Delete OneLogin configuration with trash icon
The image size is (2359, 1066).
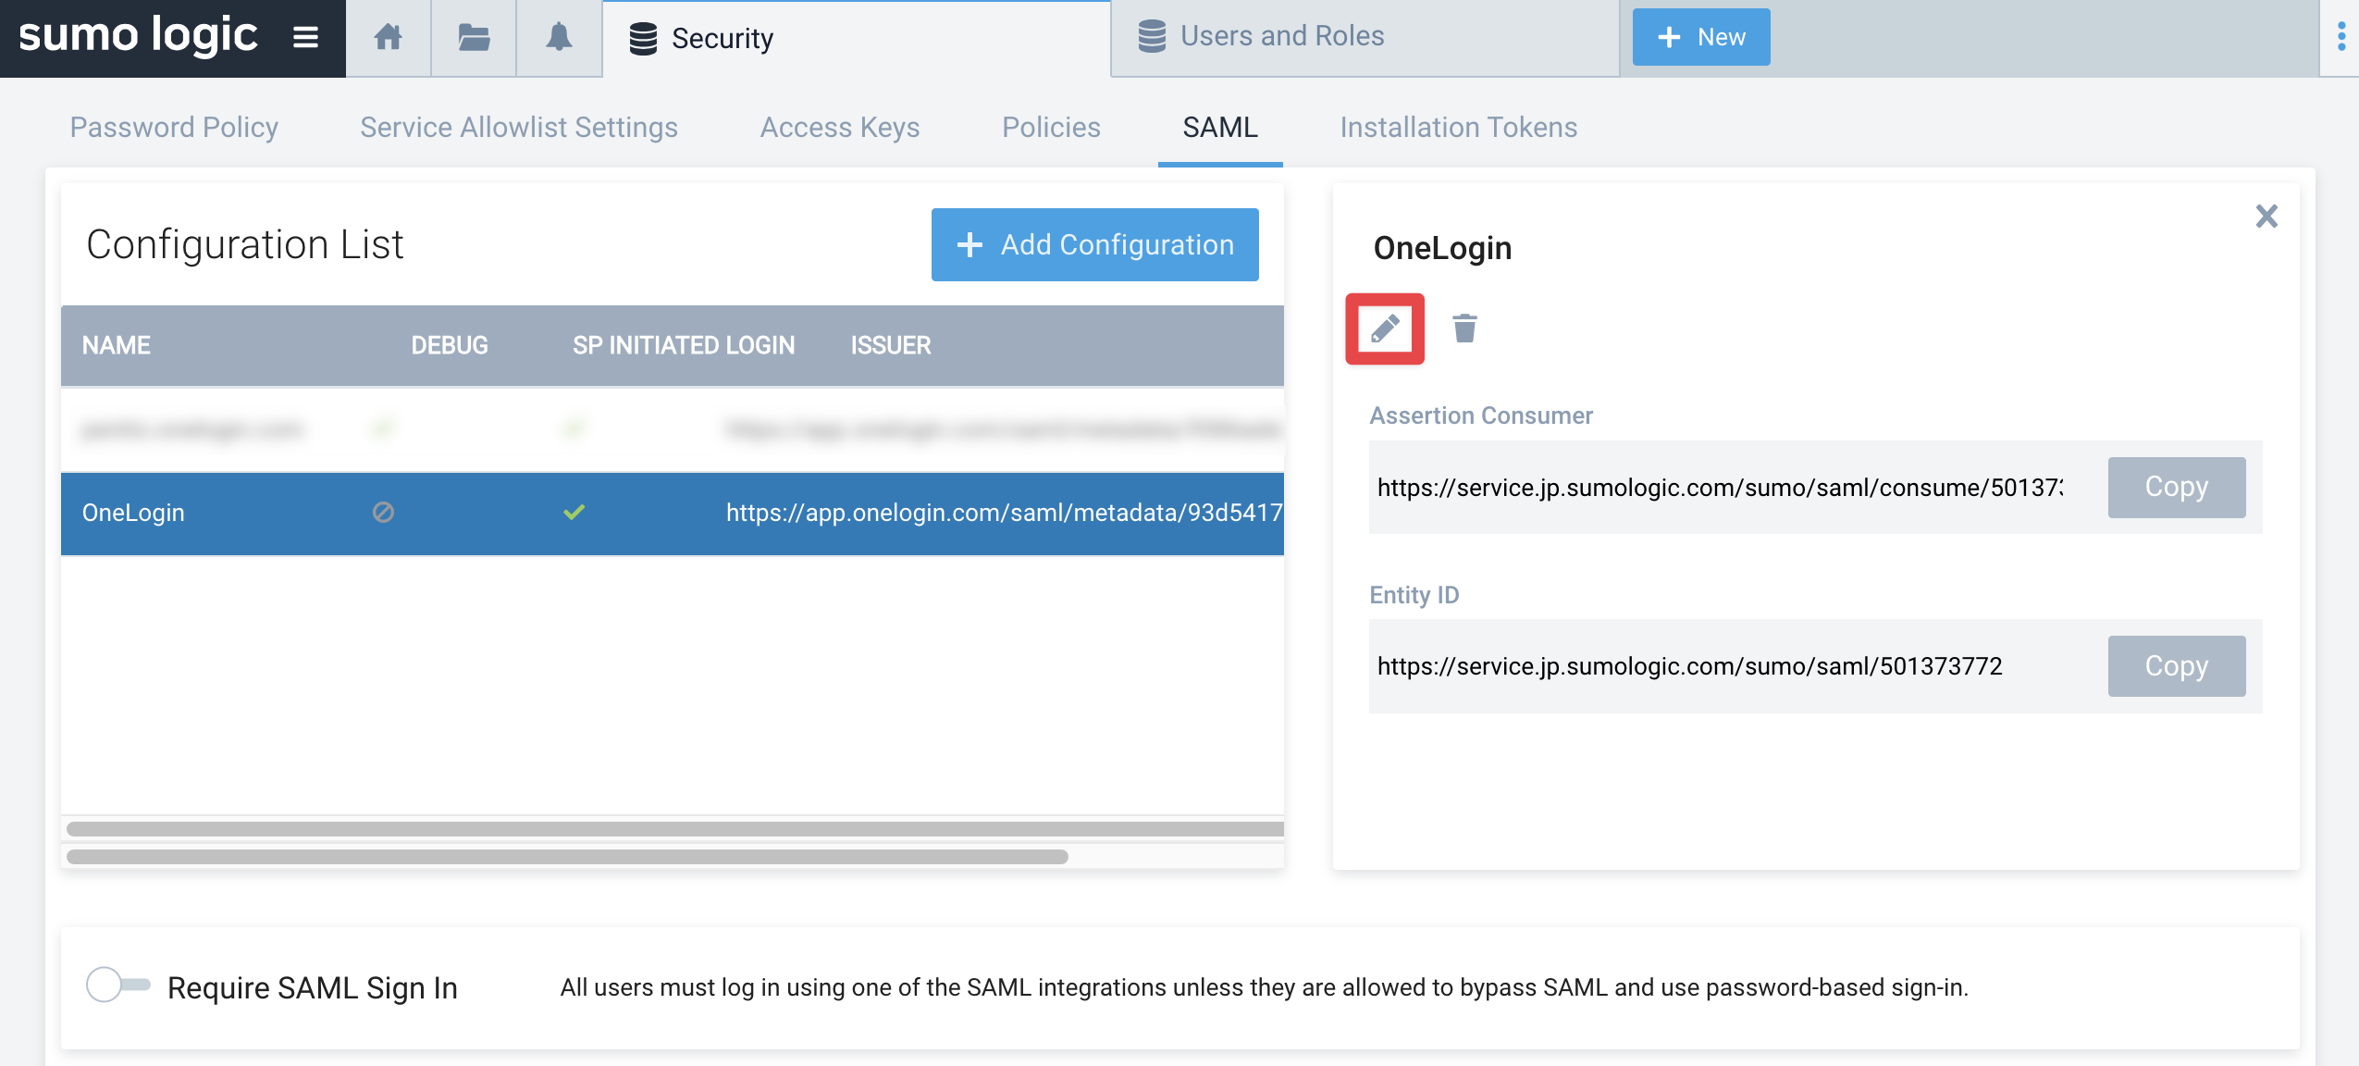pos(1464,328)
